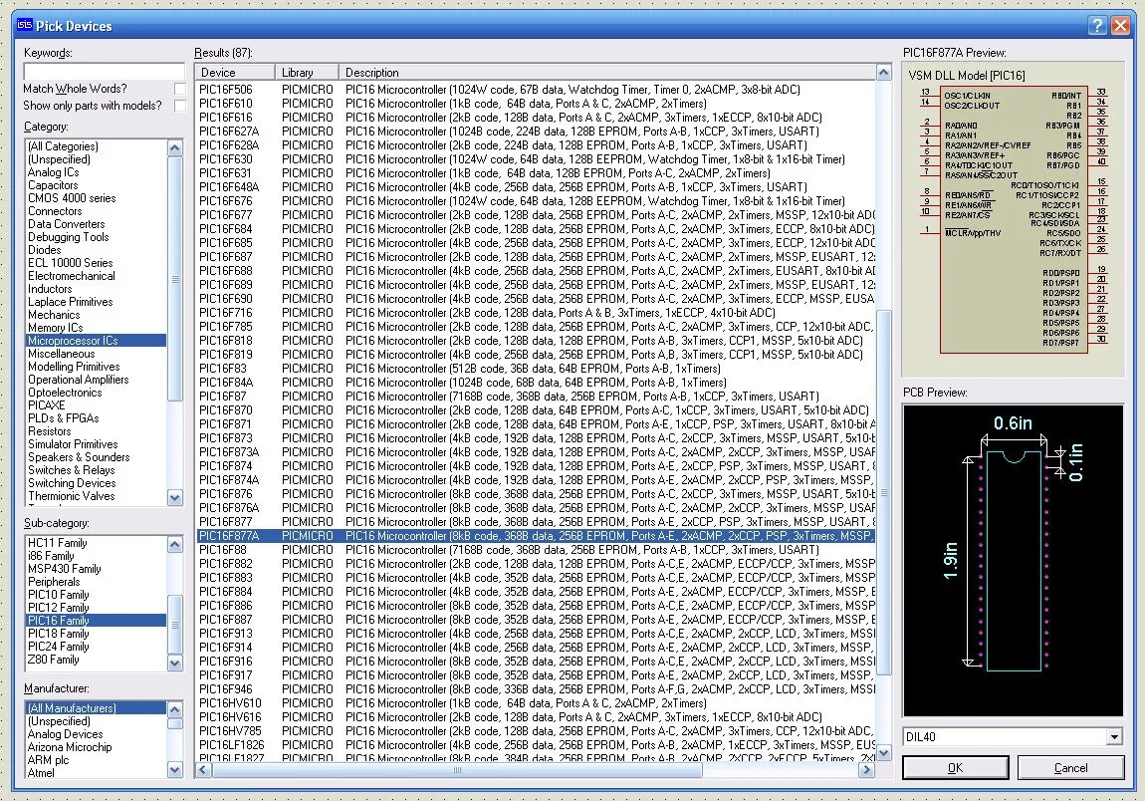Select PIC16F877 device row
This screenshot has width=1145, height=801.
pos(536,522)
